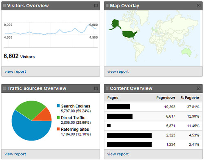Click the 2.41% cell
This screenshot has height=161, width=204.
click(194, 144)
